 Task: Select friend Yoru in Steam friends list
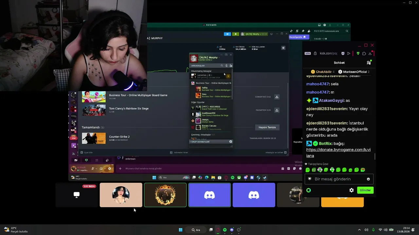(x=213, y=95)
